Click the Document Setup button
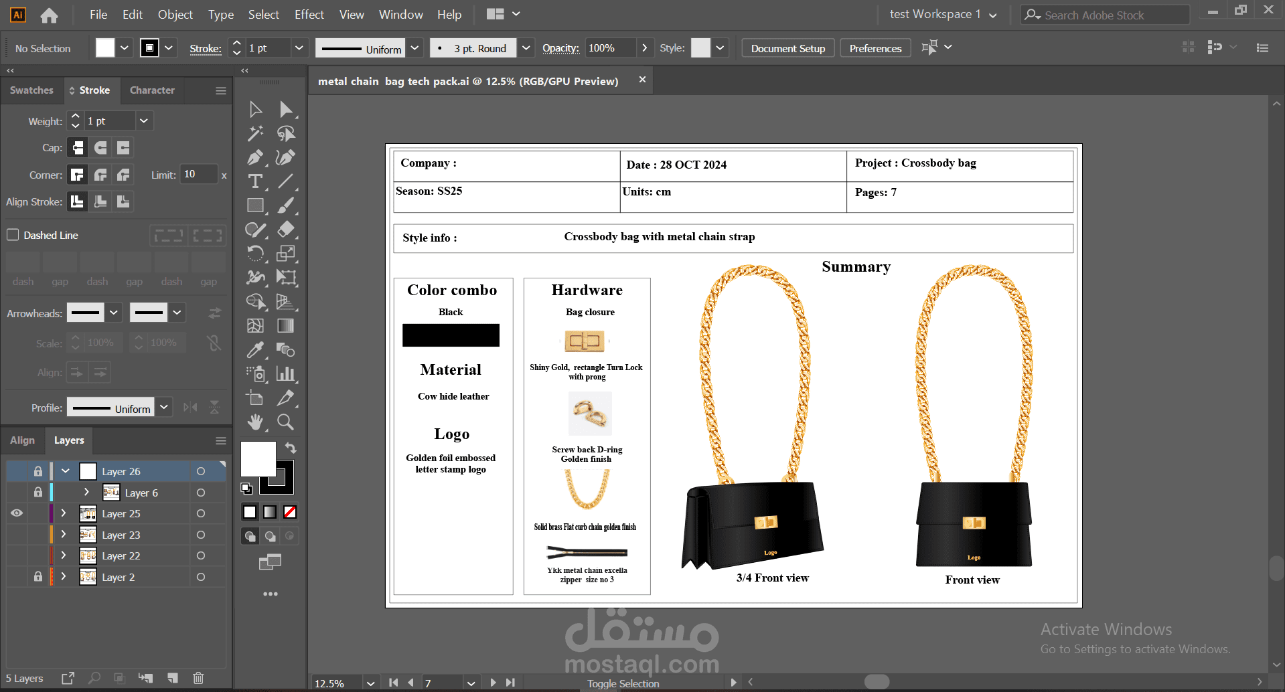The height and width of the screenshot is (692, 1285). click(788, 48)
